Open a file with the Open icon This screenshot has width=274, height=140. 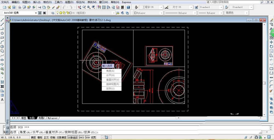point(9,7)
